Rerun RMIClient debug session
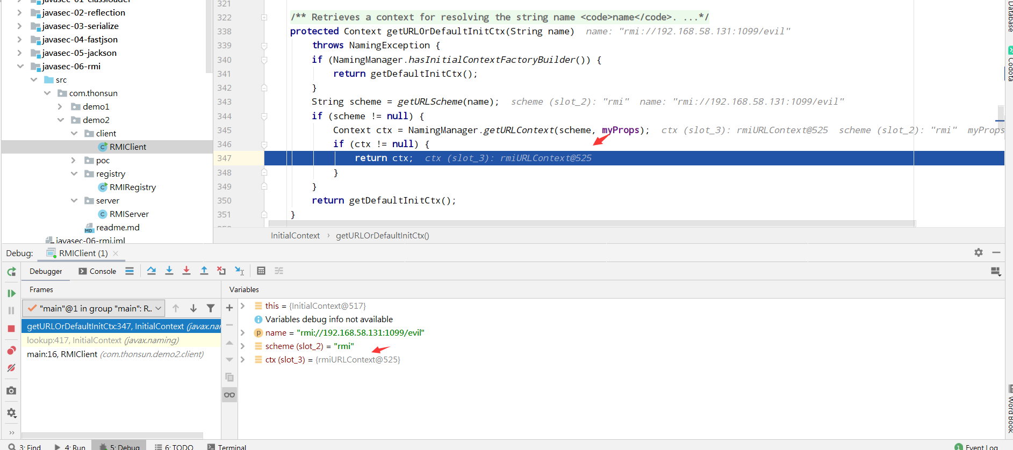 point(11,272)
